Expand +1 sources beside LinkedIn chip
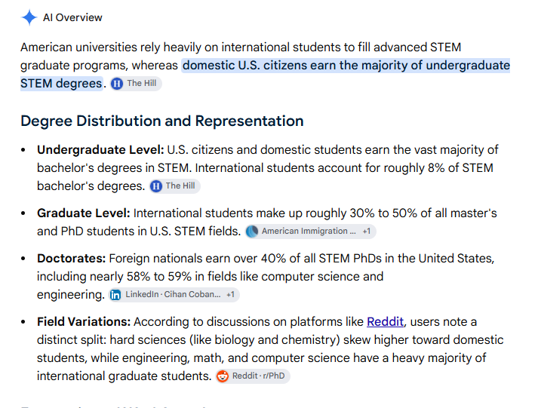Viewport: 538px width, 408px height. click(x=230, y=295)
